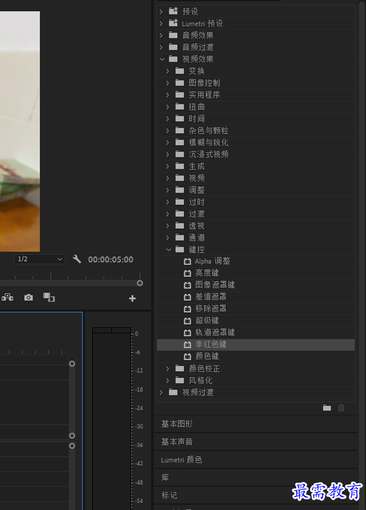Click the Lift/Extract icon left of camera
Image resolution: width=366 pixels, height=510 pixels.
(x=8, y=298)
